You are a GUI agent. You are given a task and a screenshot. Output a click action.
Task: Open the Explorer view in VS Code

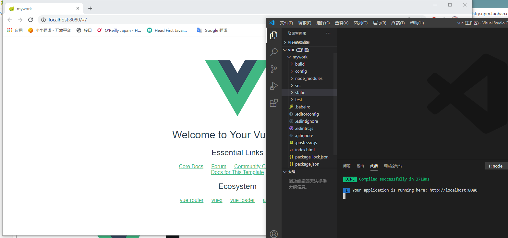coord(274,35)
